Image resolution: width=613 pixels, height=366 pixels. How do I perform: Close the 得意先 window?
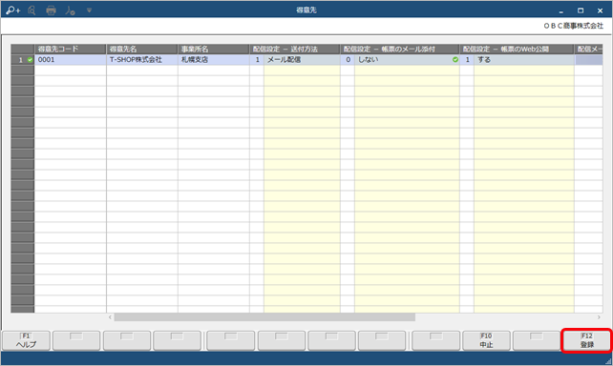click(x=600, y=10)
